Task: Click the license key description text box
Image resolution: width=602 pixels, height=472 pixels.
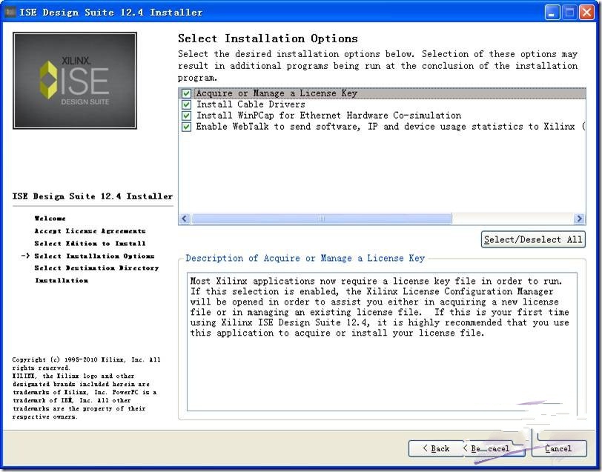Action: click(x=382, y=342)
